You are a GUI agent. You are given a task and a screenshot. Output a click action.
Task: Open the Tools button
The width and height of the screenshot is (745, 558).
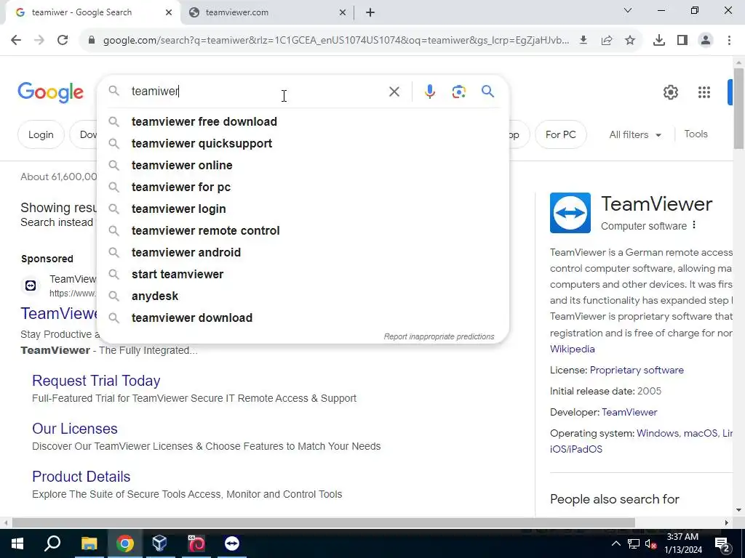pyautogui.click(x=696, y=134)
